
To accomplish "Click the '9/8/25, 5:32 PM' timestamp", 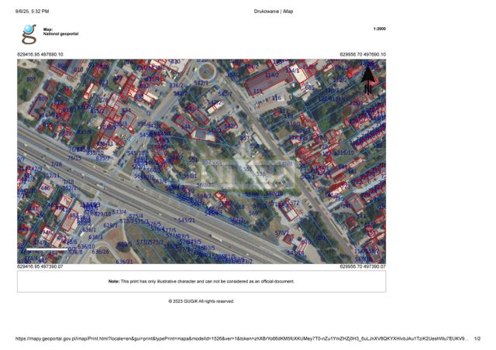I will (32, 12).
